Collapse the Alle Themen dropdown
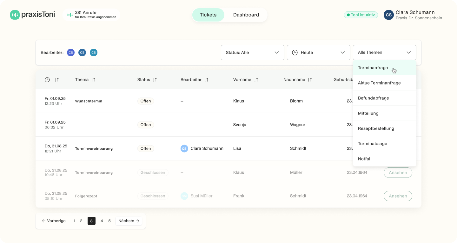 coord(384,53)
